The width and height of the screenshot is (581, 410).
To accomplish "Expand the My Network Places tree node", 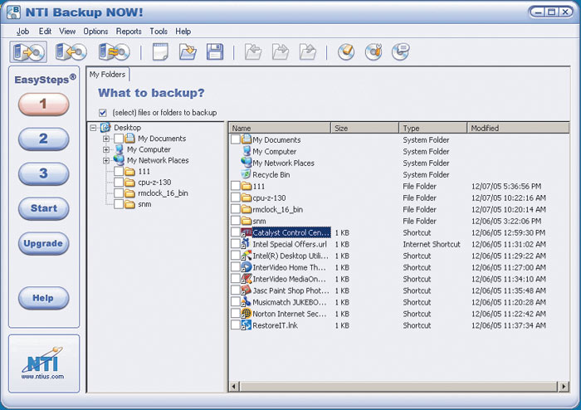I will [106, 161].
